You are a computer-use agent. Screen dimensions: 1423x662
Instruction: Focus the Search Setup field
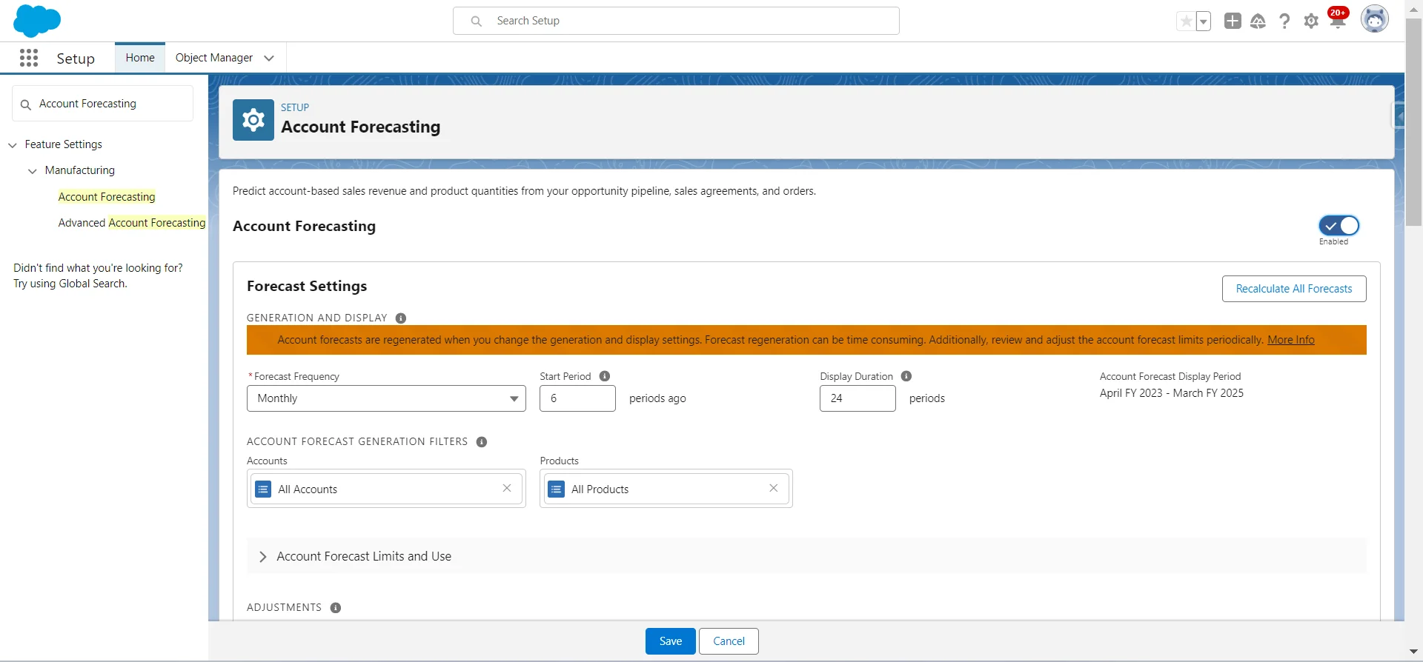pos(676,21)
